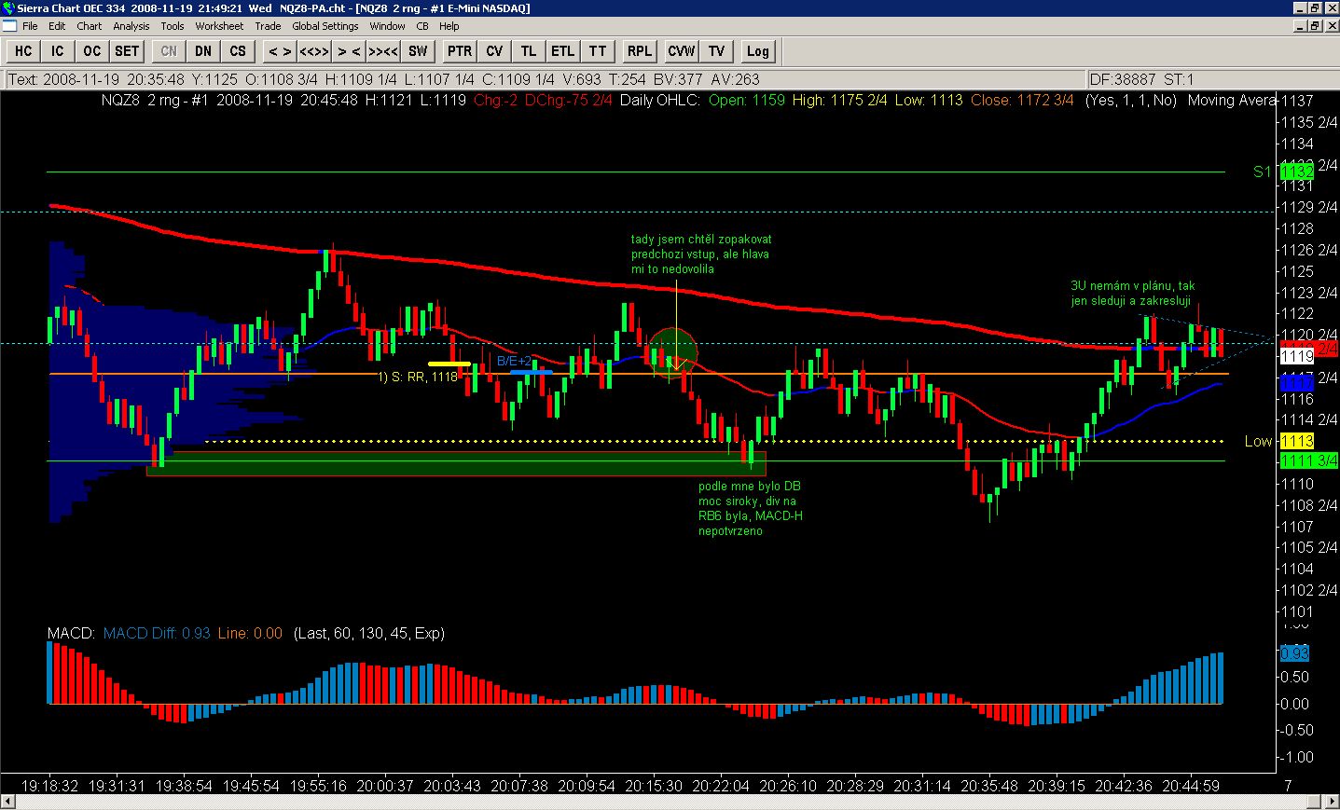Open the File menu
The width and height of the screenshot is (1340, 810).
(30, 26)
